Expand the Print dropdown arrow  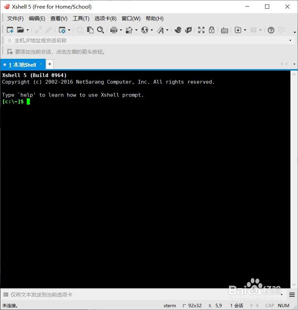(121, 30)
